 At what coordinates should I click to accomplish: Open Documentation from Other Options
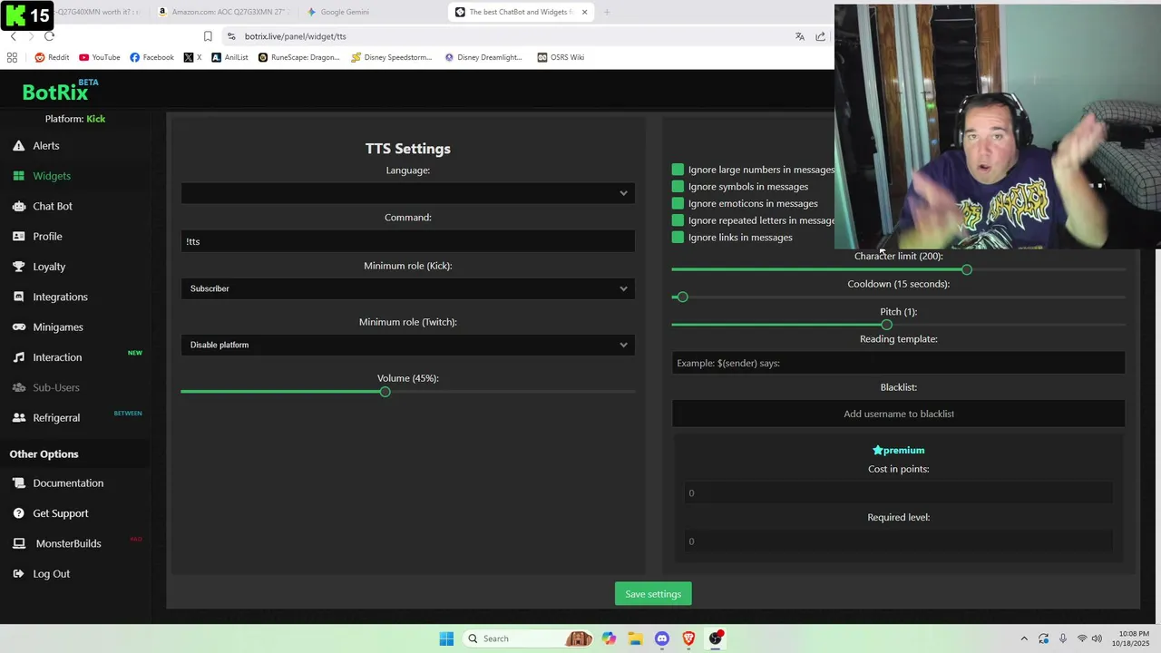68,482
